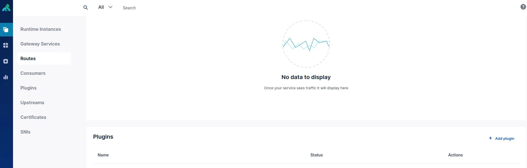Screen dimensions: 527x168
Task: Focus the Search input field
Action: pos(170,8)
